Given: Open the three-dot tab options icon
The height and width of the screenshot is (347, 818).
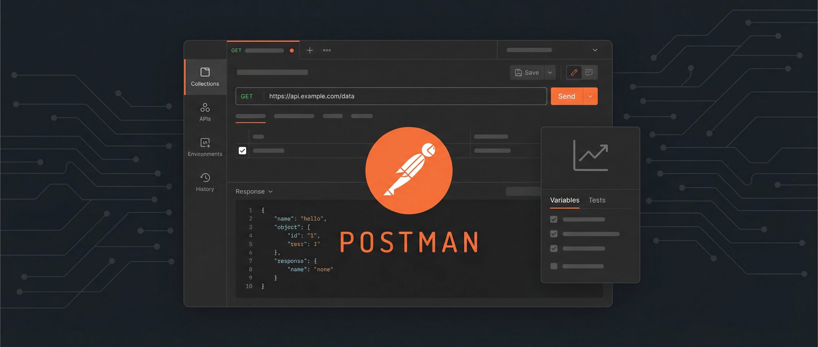Looking at the screenshot, I should point(327,50).
